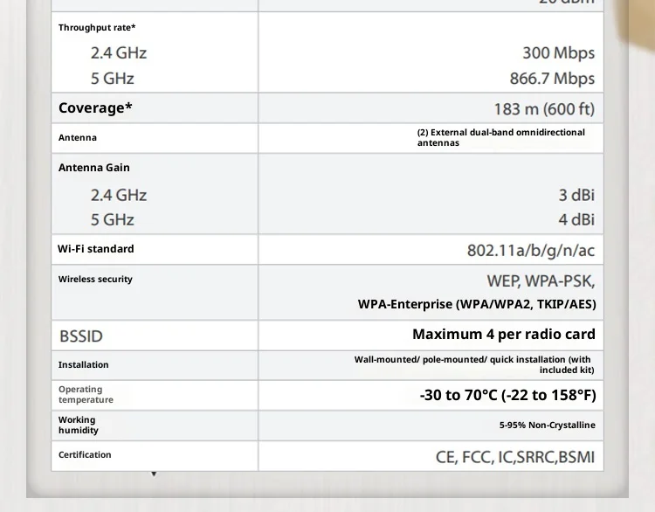Click the BSSID row label

(81, 336)
